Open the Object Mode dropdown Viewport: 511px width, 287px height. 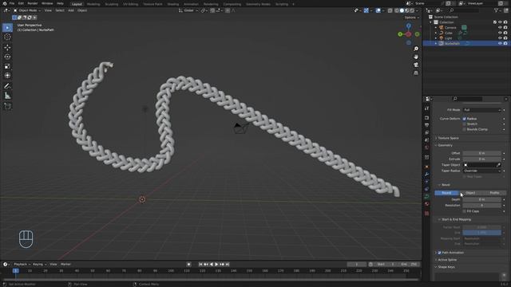point(27,10)
